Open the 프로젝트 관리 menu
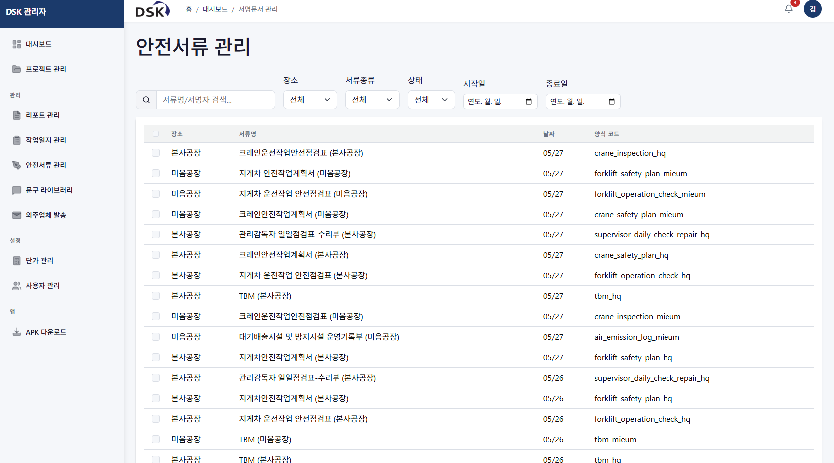 pyautogui.click(x=46, y=69)
